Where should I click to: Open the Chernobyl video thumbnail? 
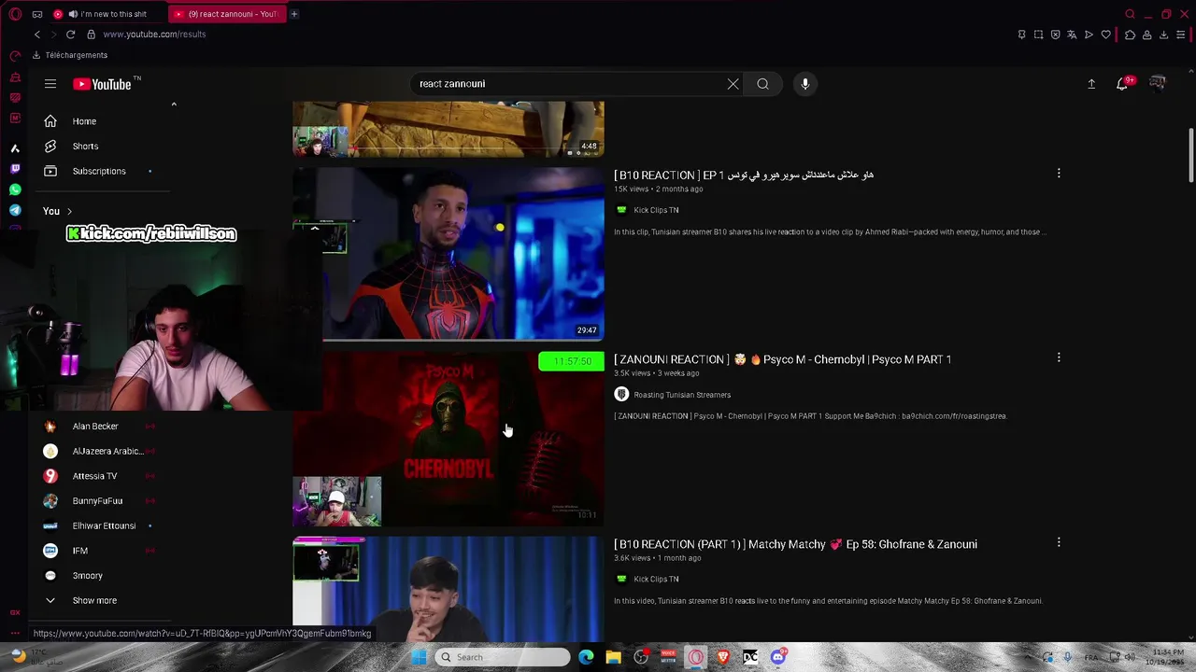(448, 439)
